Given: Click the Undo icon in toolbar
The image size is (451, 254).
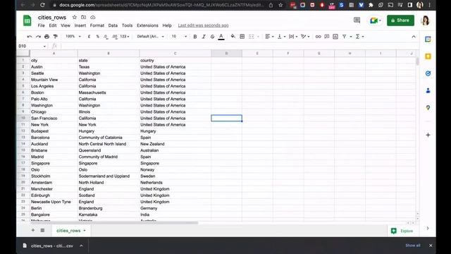Looking at the screenshot, I should point(30,37).
